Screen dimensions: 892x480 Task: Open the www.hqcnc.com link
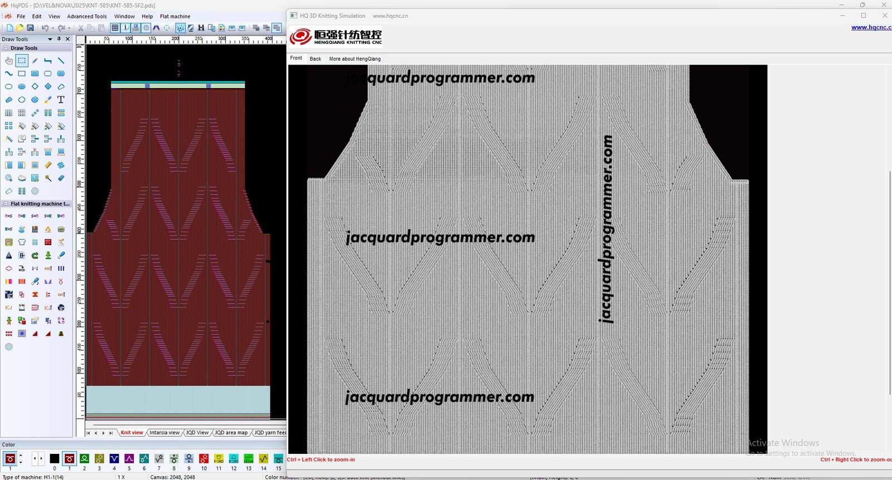tap(871, 27)
